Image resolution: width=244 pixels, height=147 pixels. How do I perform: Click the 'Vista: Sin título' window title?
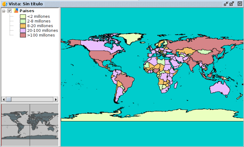(26, 4)
